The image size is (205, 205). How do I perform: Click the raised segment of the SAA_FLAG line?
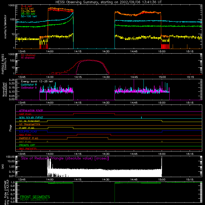(x=94, y=134)
